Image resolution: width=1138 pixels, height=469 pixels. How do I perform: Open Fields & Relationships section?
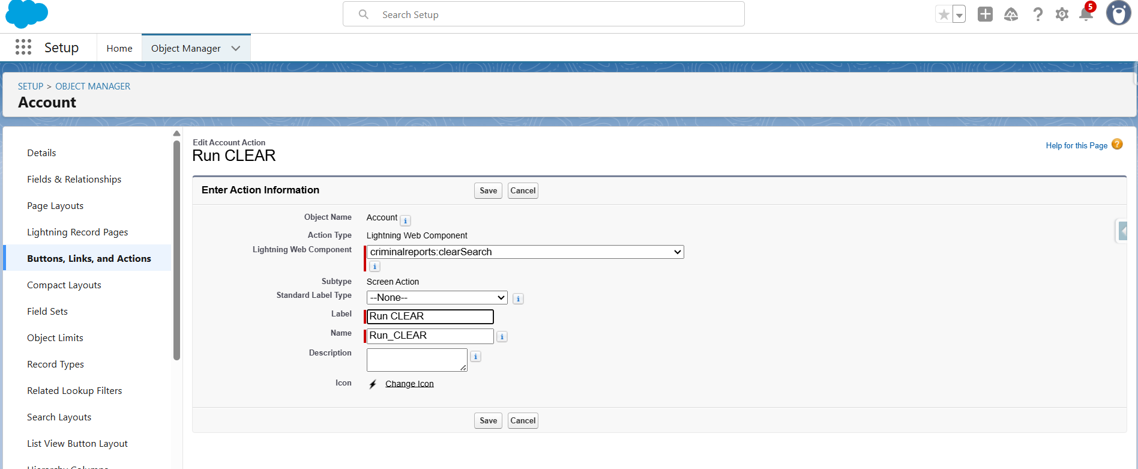[74, 180]
